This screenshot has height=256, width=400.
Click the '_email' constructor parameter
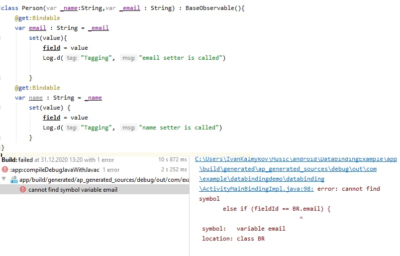(x=130, y=8)
